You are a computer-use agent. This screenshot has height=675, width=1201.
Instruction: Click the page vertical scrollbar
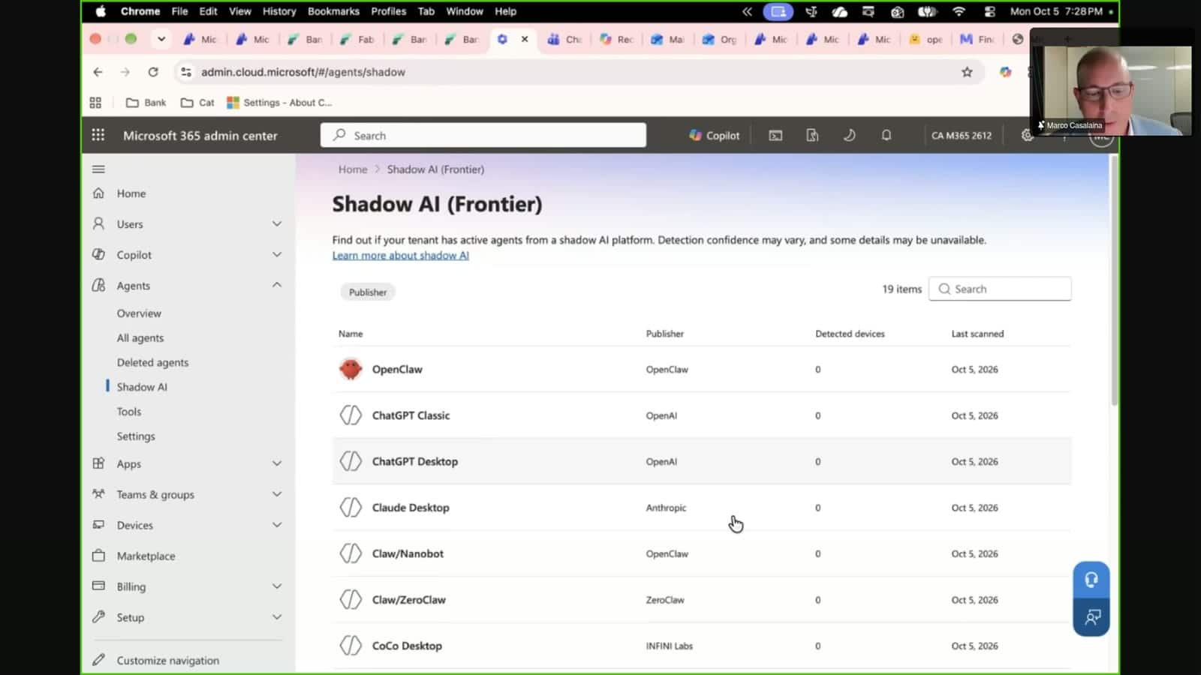[1114, 281]
